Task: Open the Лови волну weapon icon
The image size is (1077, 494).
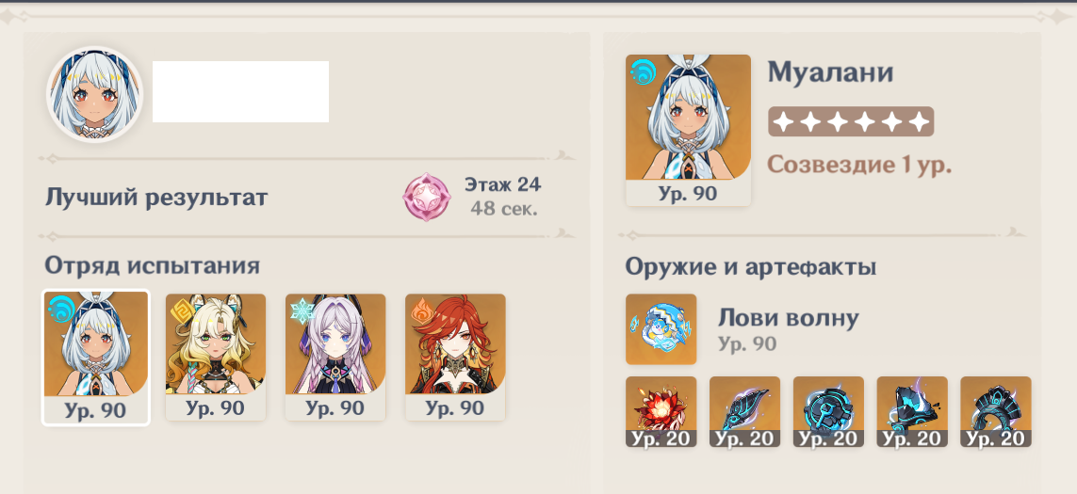Action: click(661, 329)
